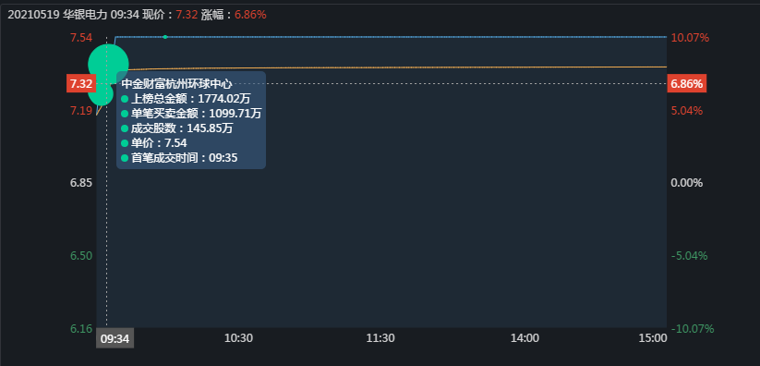Click the small green dot on the blue price line
The width and height of the screenshot is (760, 366).
click(x=165, y=37)
